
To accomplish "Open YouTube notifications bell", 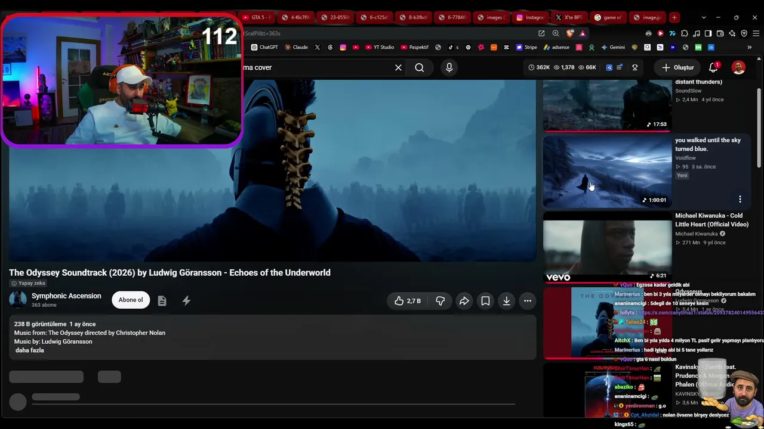I will (713, 67).
